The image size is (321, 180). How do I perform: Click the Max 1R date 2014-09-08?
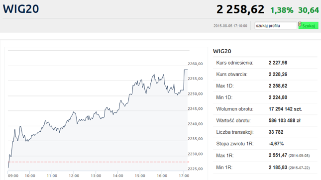pyautogui.click(x=299, y=156)
